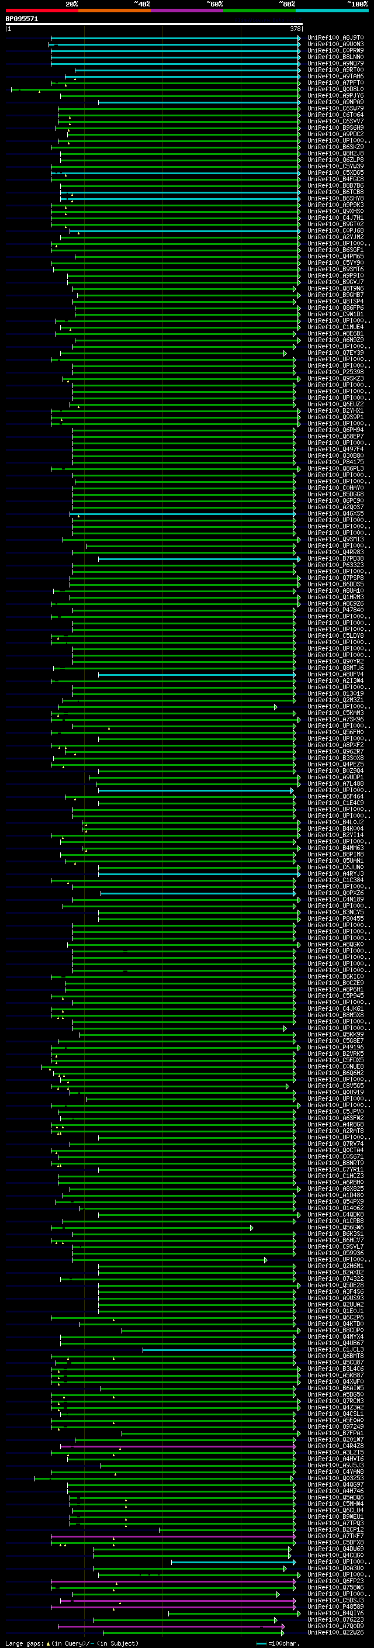Click the cyan alignment bar for UniRef100_A8J9T0
374x1648 pixels.
[175, 38]
